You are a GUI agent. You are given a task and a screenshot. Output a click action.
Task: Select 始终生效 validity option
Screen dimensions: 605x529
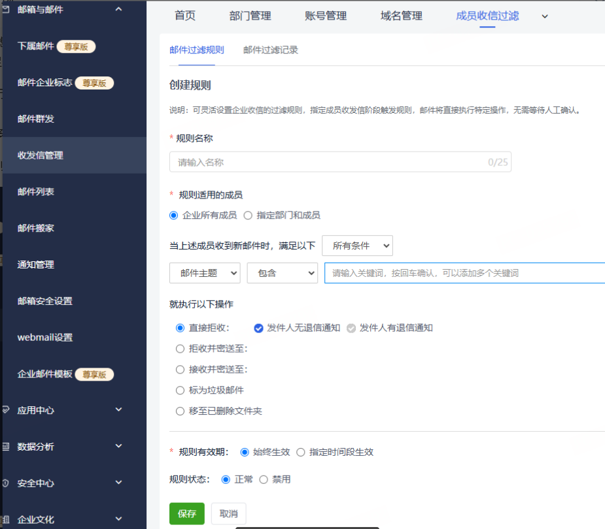(244, 452)
